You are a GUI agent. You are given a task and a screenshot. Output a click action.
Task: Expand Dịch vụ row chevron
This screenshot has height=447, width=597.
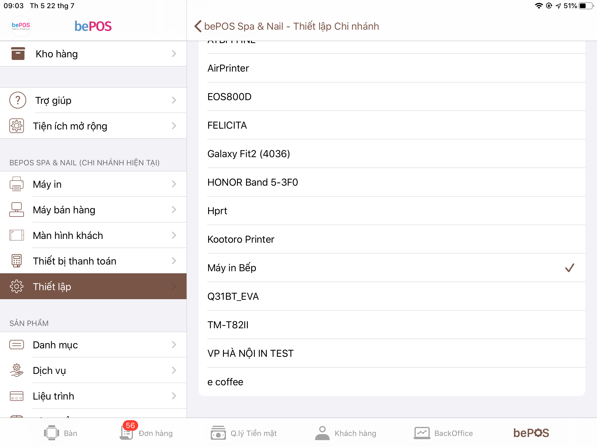tap(174, 370)
